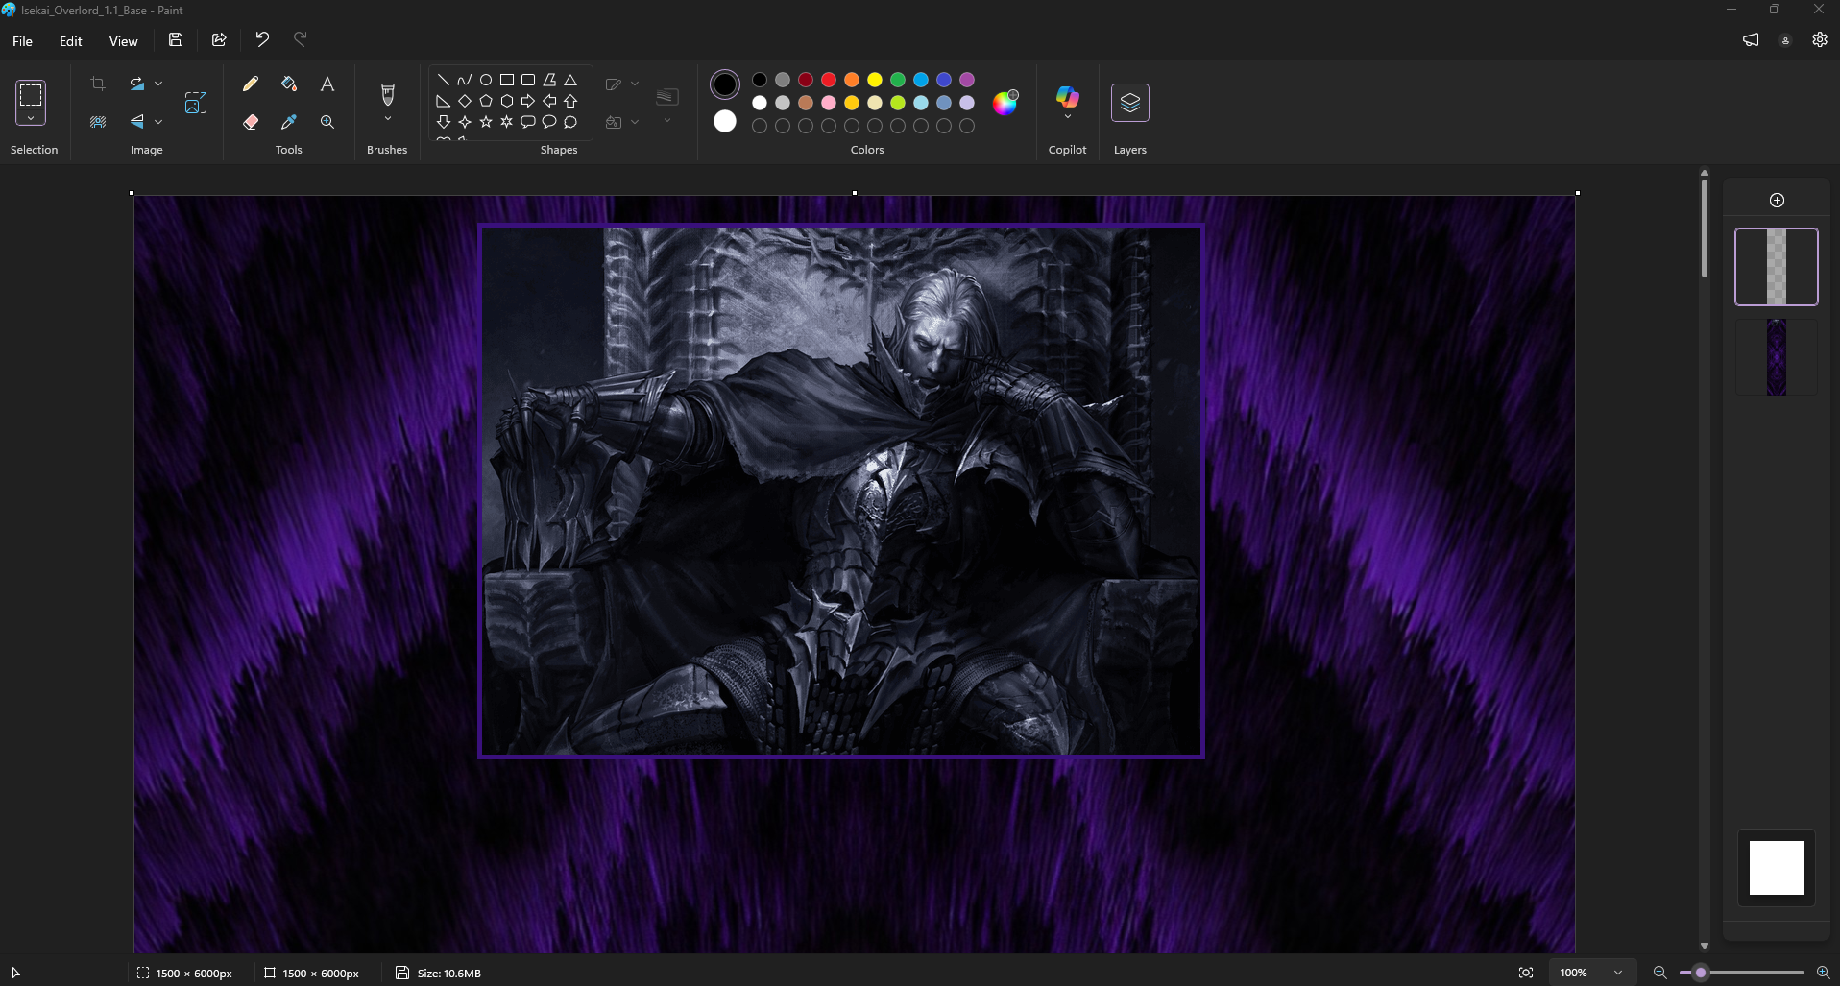Open the Edit colors wheel
Image resolution: width=1840 pixels, height=986 pixels.
1005,103
